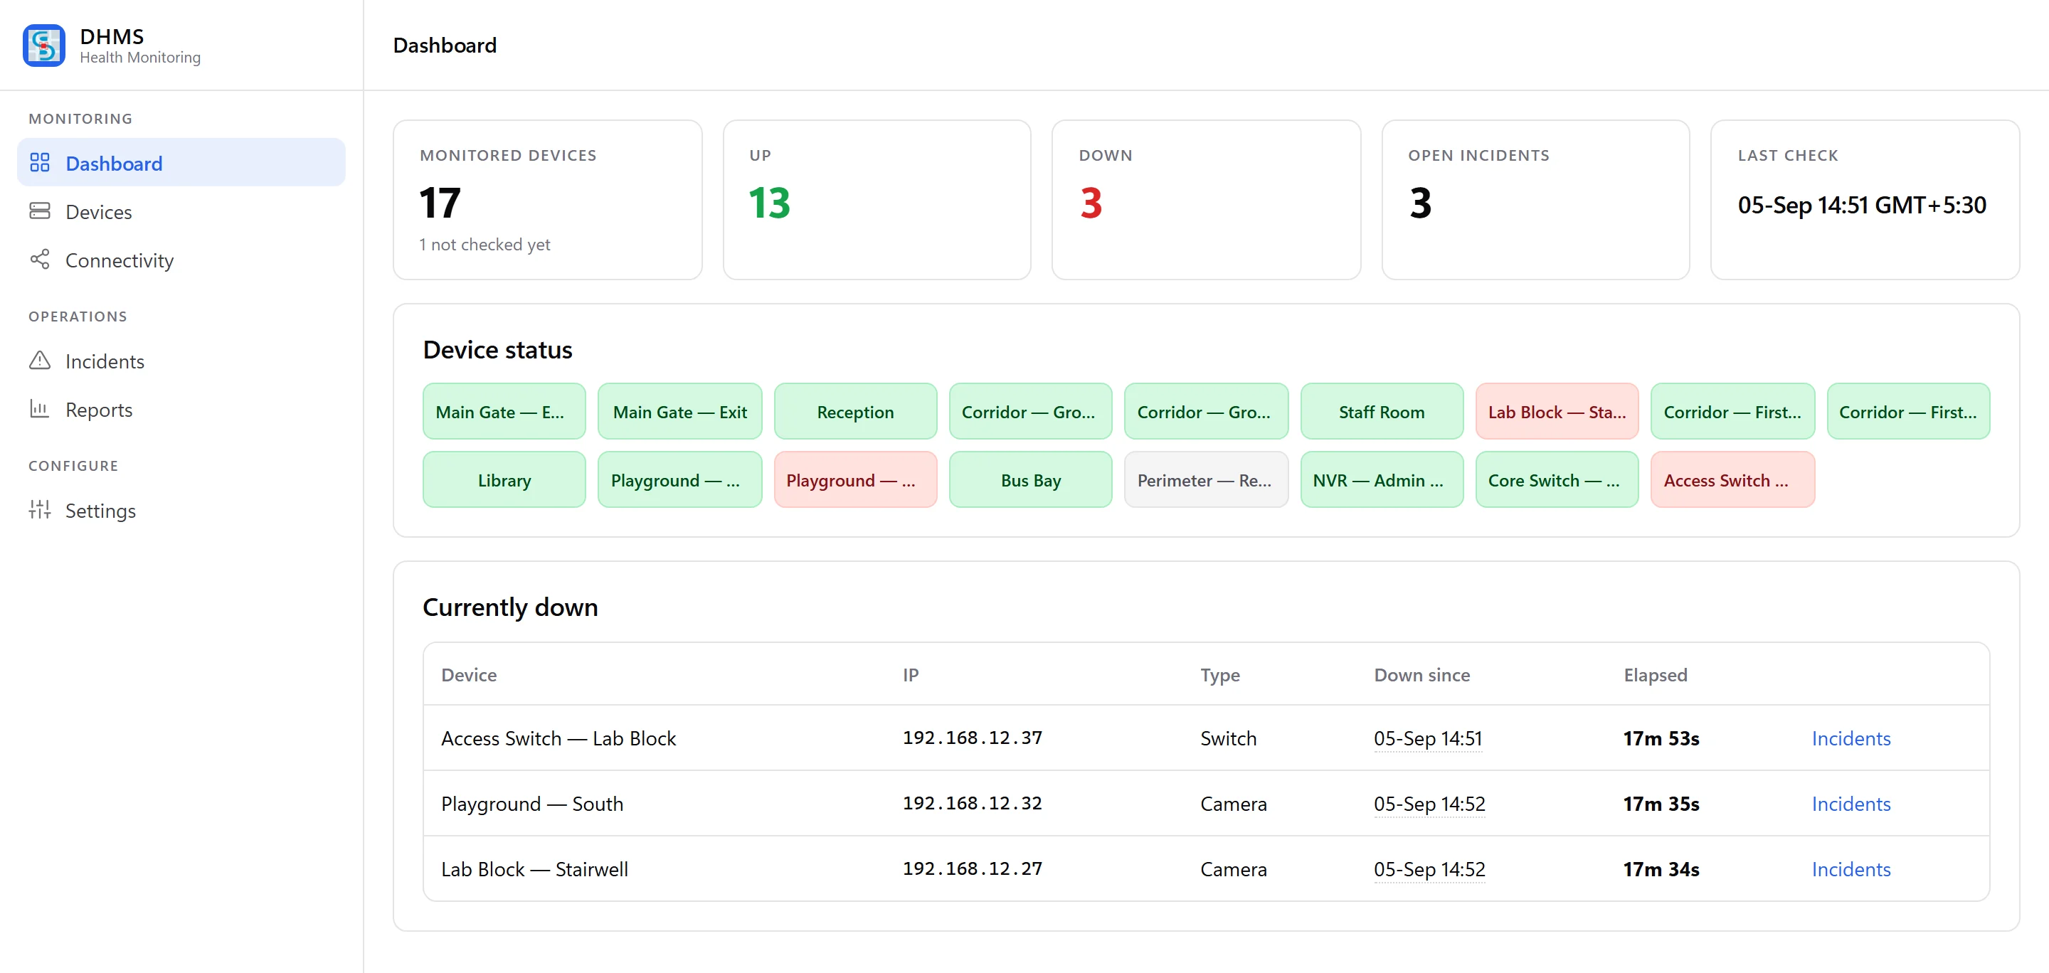Select the Reception status tile
This screenshot has width=2049, height=973.
(855, 412)
